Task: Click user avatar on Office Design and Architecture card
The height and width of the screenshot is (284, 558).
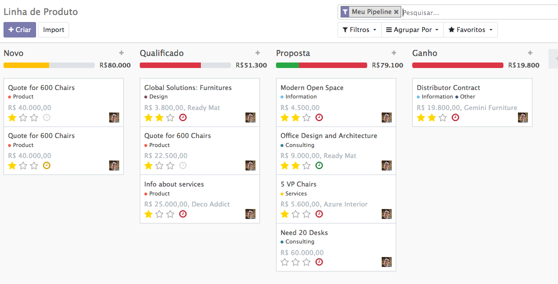Action: pos(387,165)
